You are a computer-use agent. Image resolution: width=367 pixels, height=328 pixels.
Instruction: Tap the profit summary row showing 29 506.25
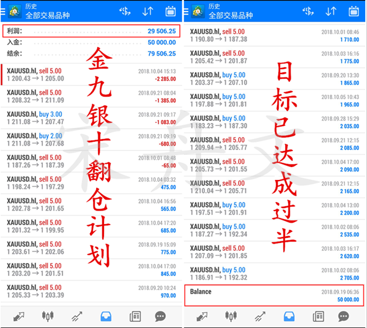click(x=92, y=31)
